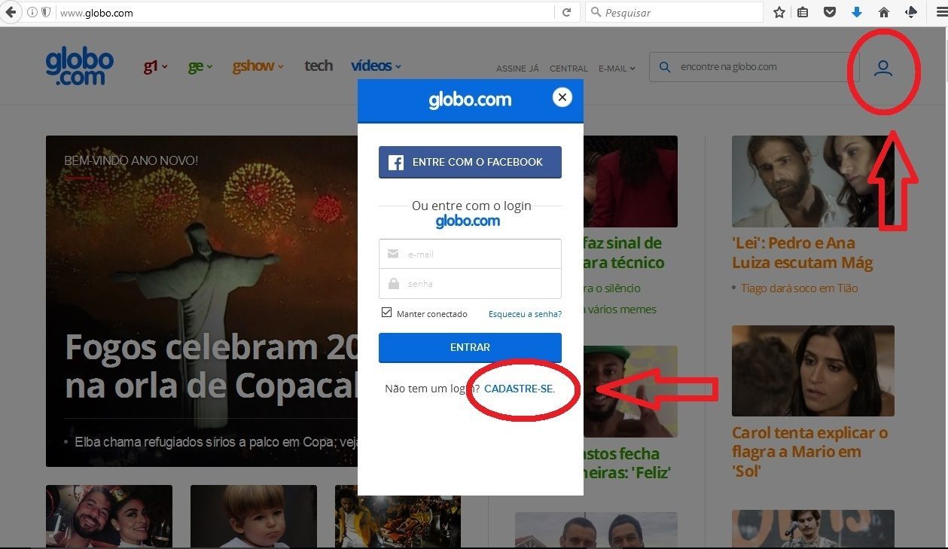Open site info icon in address bar
948x549 pixels.
(x=32, y=13)
